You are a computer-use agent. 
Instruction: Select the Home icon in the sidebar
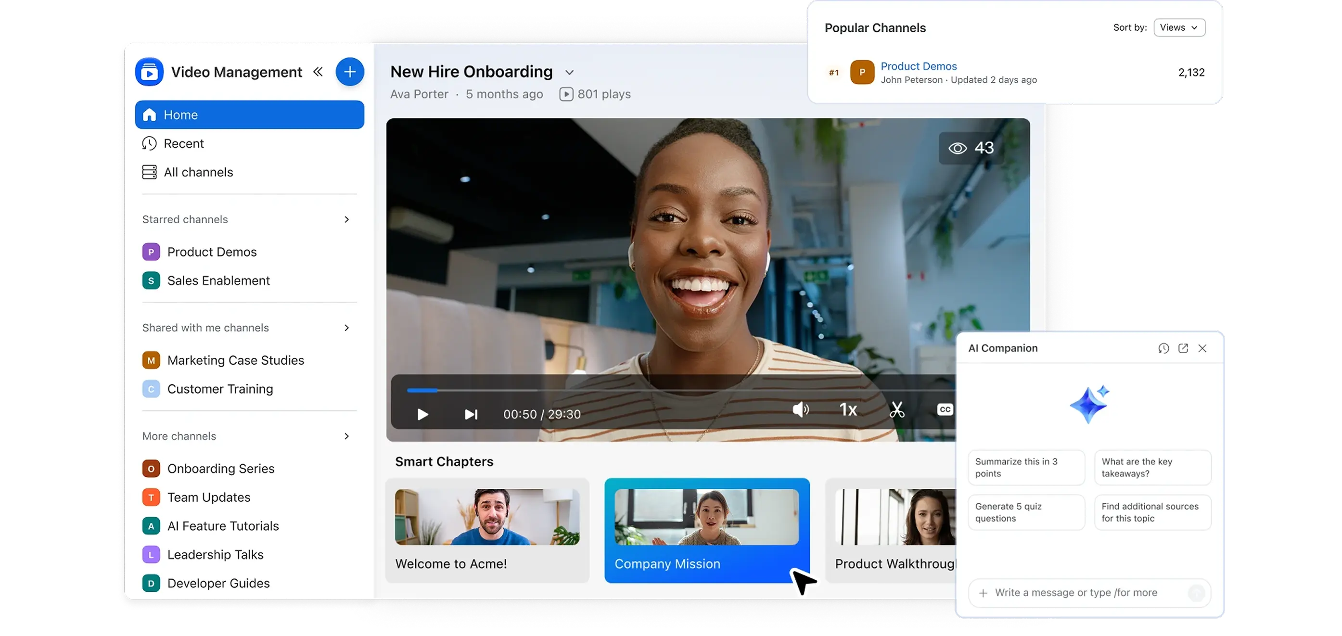pos(149,114)
